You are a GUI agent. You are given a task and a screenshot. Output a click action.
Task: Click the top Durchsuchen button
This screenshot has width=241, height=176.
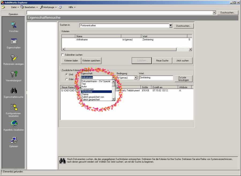tap(228, 13)
